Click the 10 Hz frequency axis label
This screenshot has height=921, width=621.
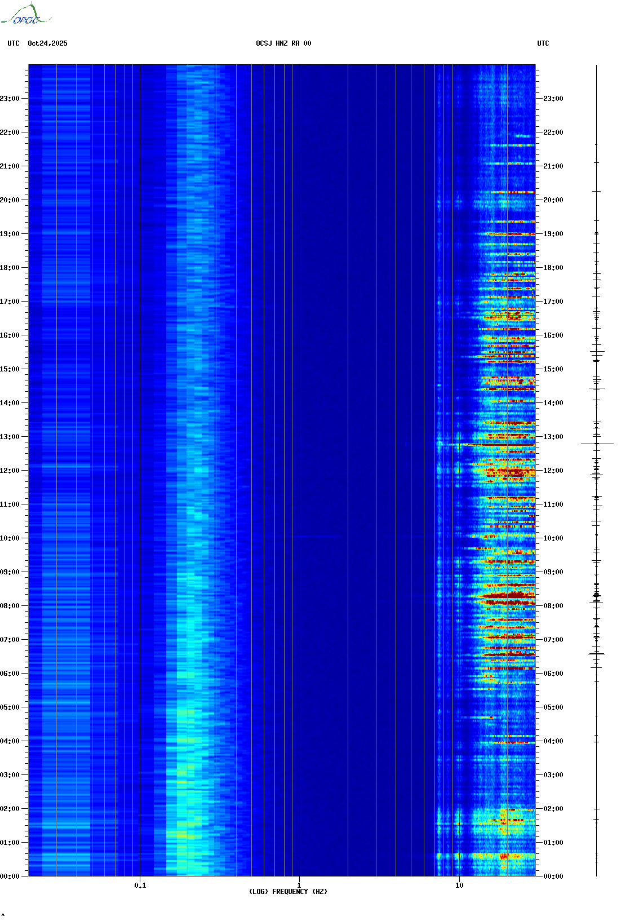[459, 885]
